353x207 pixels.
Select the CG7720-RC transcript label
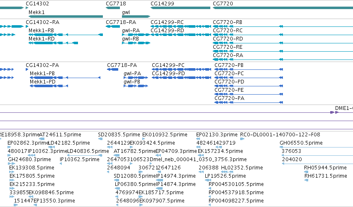pos(228,31)
